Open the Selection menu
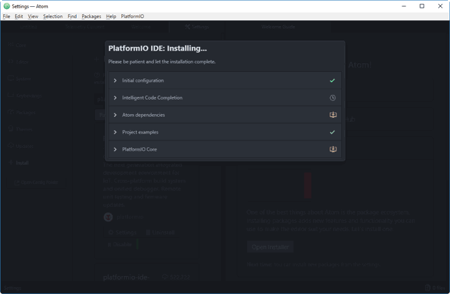The image size is (450, 294). pyautogui.click(x=53, y=17)
